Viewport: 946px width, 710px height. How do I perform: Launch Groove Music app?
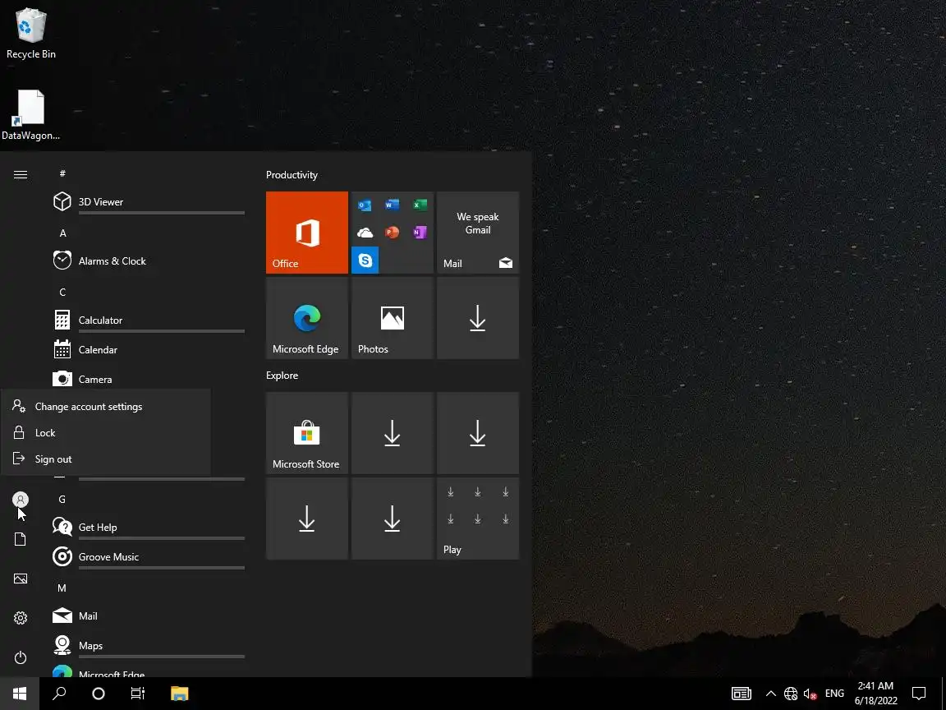click(x=149, y=556)
